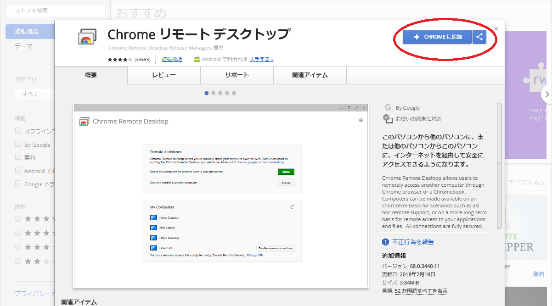Click the refresh icon beside My Computers

[292, 207]
